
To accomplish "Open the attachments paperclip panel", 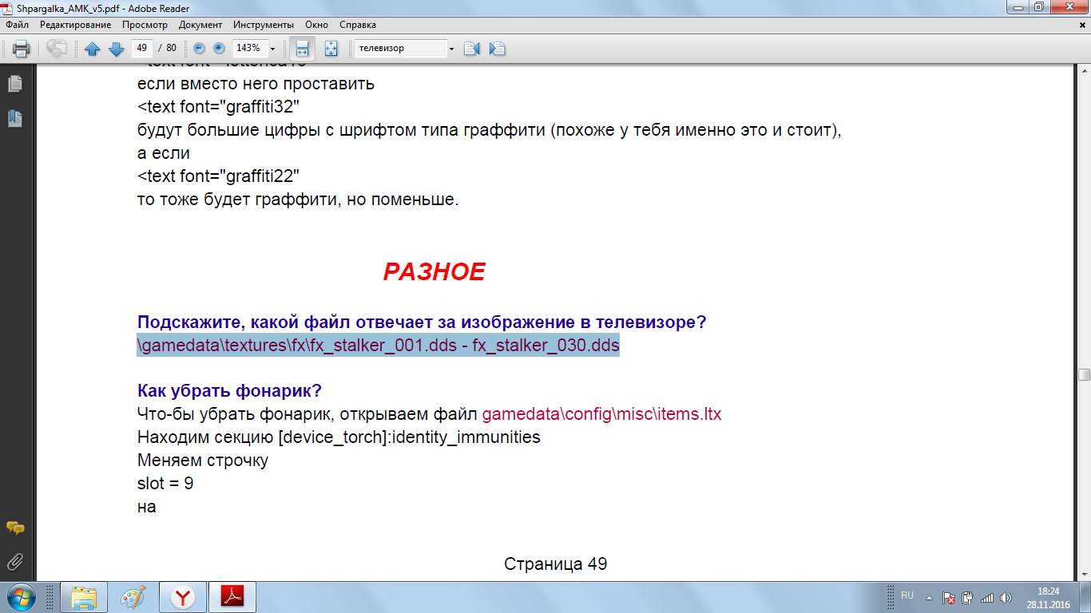I will click(15, 561).
